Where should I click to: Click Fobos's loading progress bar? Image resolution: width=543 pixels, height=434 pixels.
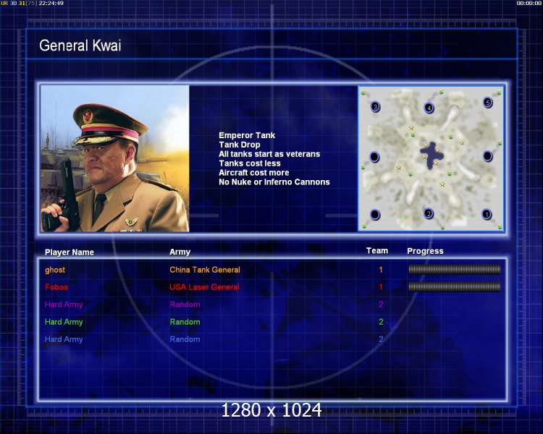(x=455, y=286)
